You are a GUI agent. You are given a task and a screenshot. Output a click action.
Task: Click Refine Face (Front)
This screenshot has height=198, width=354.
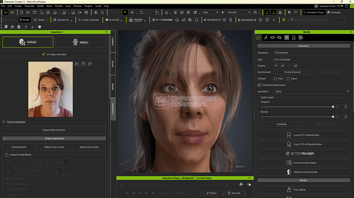pyautogui.click(x=54, y=147)
